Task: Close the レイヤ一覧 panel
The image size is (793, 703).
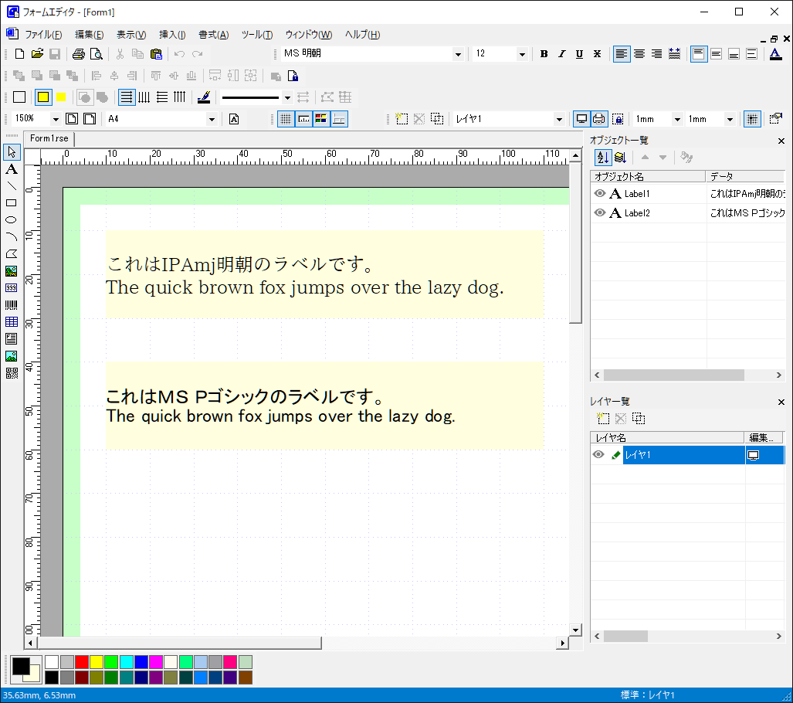Action: (781, 402)
